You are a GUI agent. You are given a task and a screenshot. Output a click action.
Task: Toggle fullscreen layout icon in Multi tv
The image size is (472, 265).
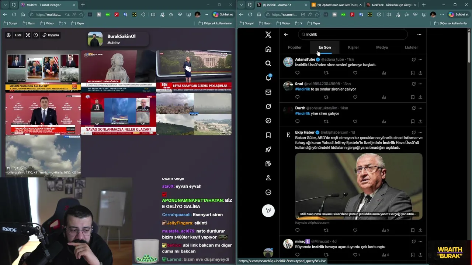tap(28, 35)
